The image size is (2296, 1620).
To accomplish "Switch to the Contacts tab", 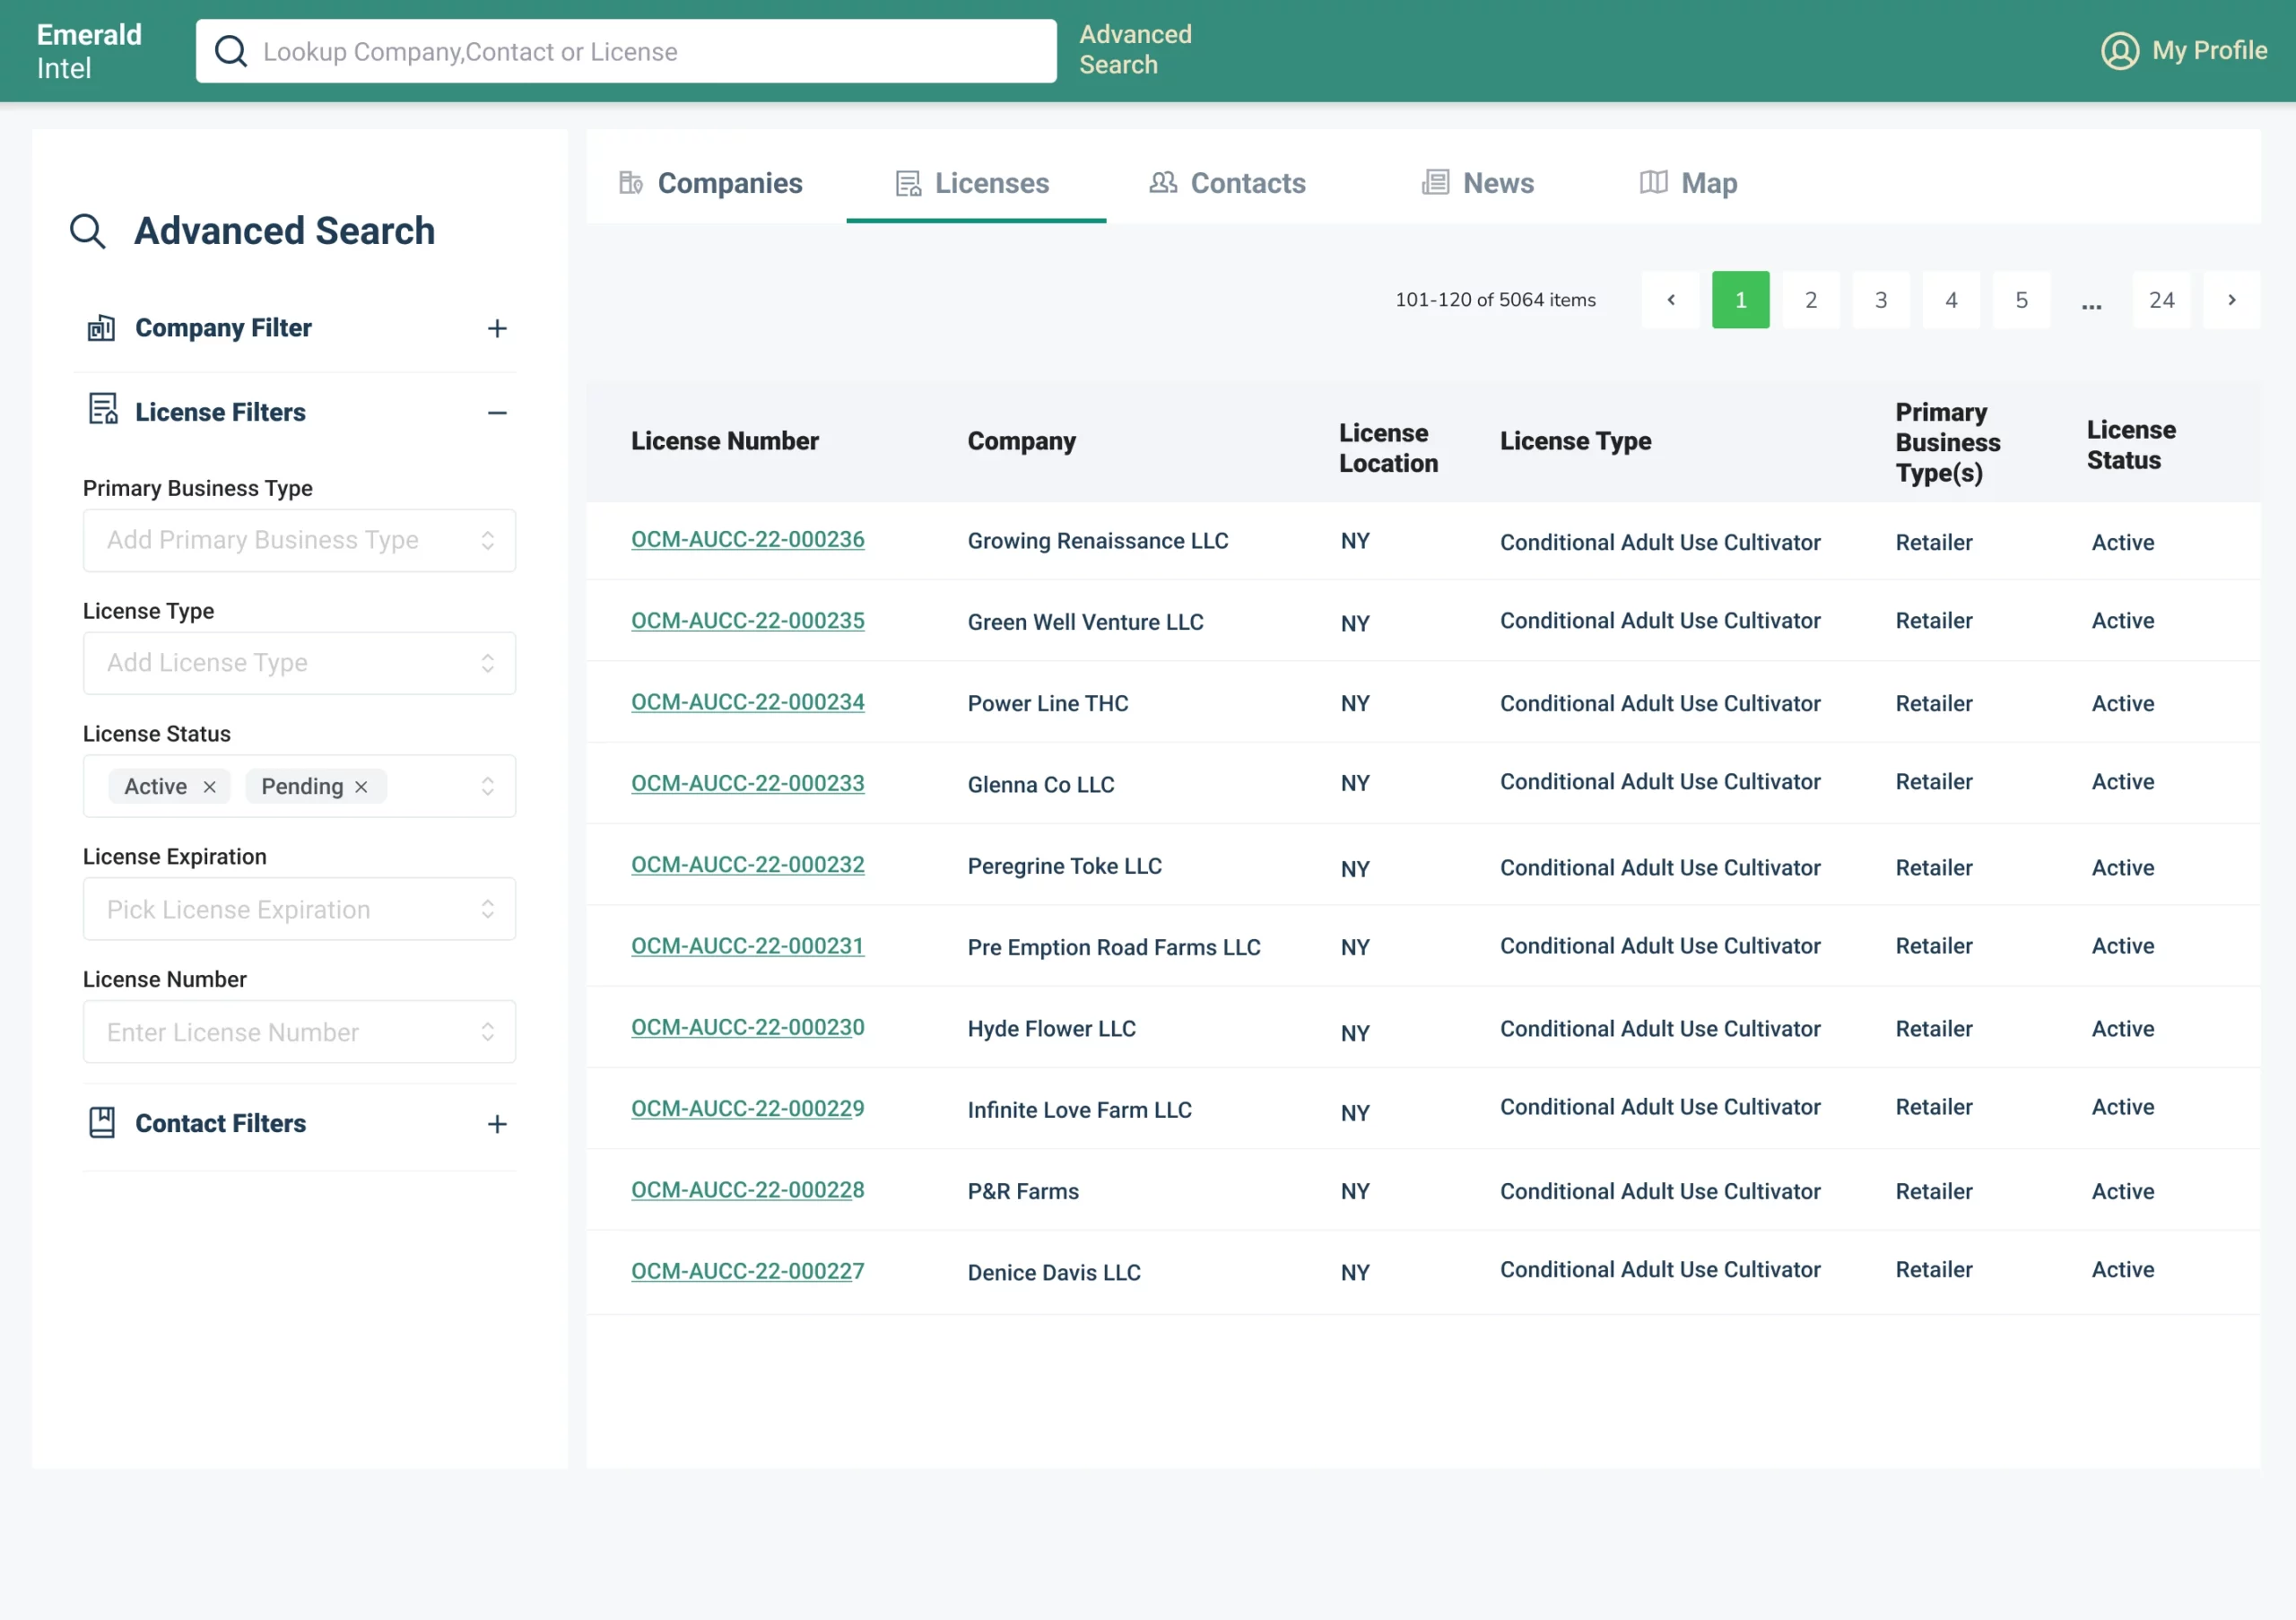I will point(1227,183).
